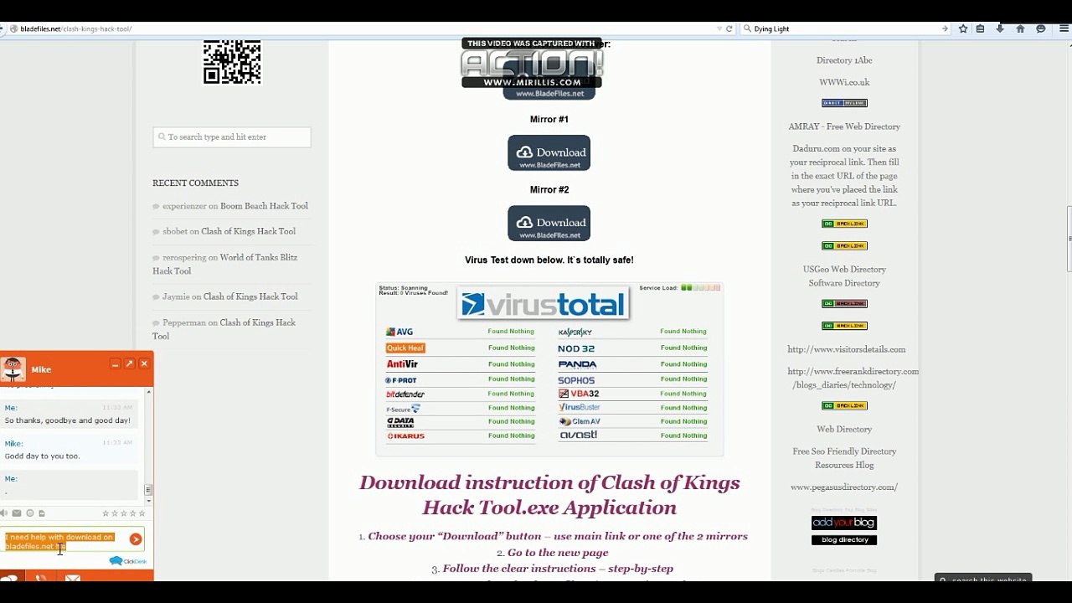Email chat transcript envelope icon
1072x603 pixels.
(17, 513)
